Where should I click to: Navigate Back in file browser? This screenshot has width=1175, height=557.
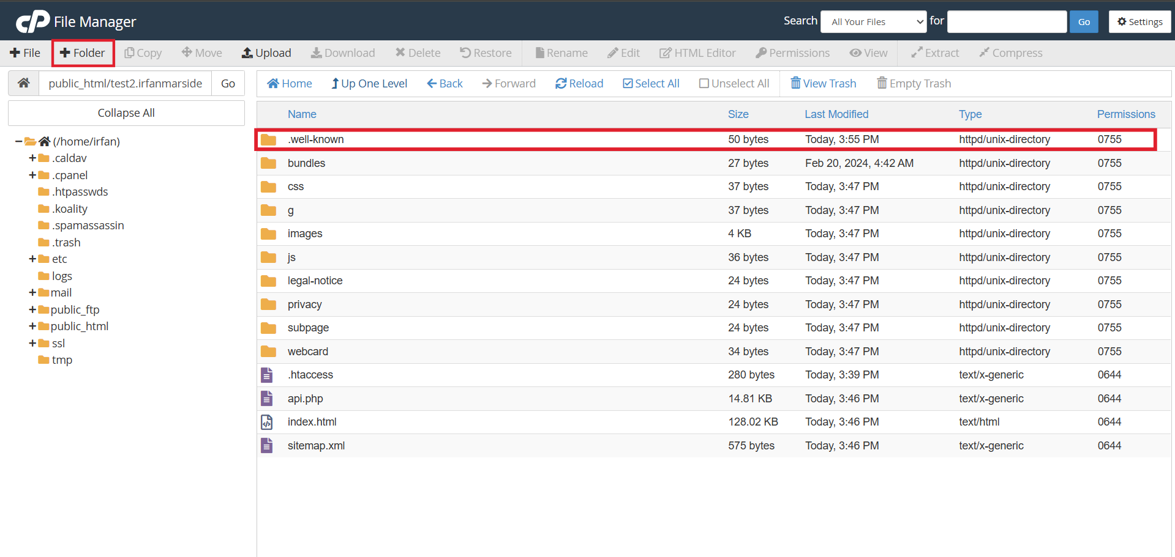pyautogui.click(x=445, y=84)
